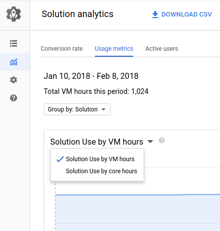The height and width of the screenshot is (231, 220).
Task: Open the solutions list icon in sidebar
Action: point(14,44)
